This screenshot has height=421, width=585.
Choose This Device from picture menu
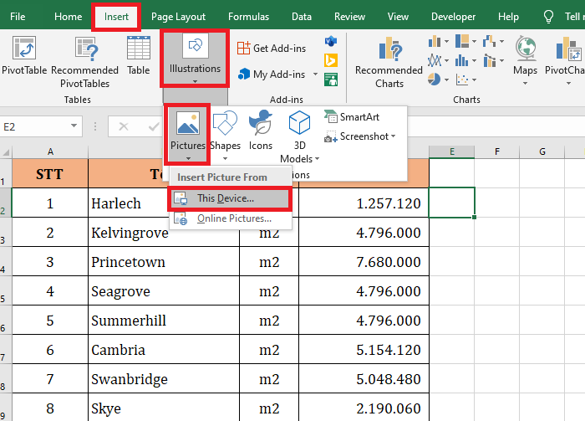point(226,198)
